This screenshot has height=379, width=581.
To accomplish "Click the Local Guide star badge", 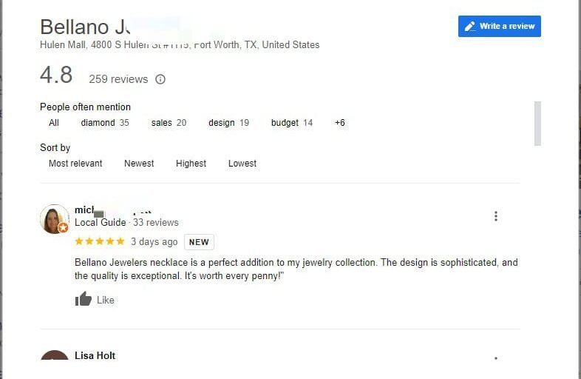I will 63,227.
